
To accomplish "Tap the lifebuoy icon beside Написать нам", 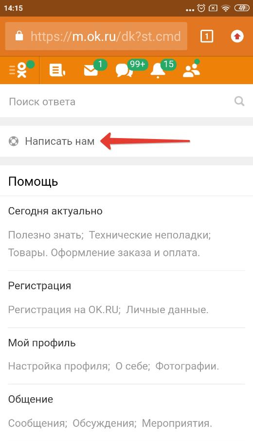I will (x=14, y=141).
